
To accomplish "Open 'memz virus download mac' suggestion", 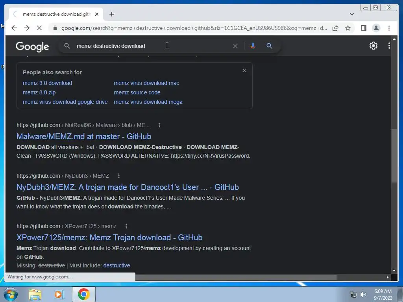I will (x=146, y=83).
